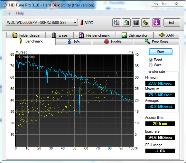Click the AAM speaker icon tab

tap(166, 35)
